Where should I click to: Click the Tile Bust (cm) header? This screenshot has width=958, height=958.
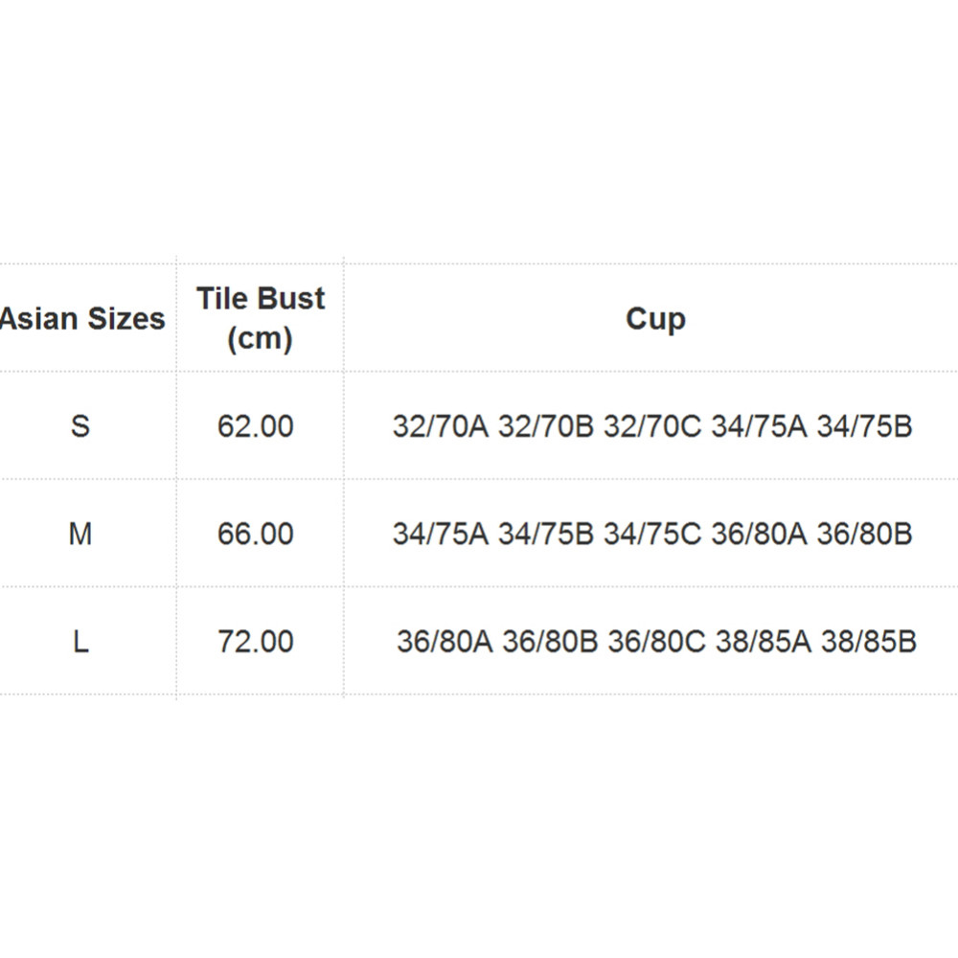pos(261,318)
